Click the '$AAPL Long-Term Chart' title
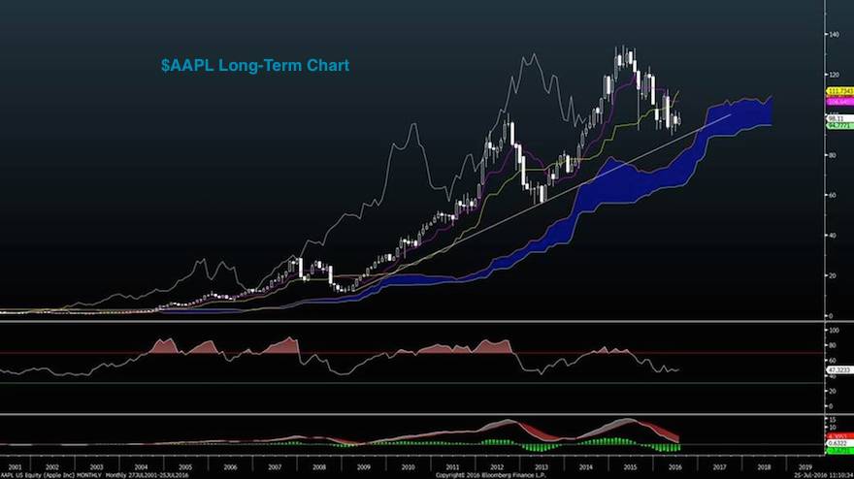This screenshot has width=854, height=479. point(255,65)
